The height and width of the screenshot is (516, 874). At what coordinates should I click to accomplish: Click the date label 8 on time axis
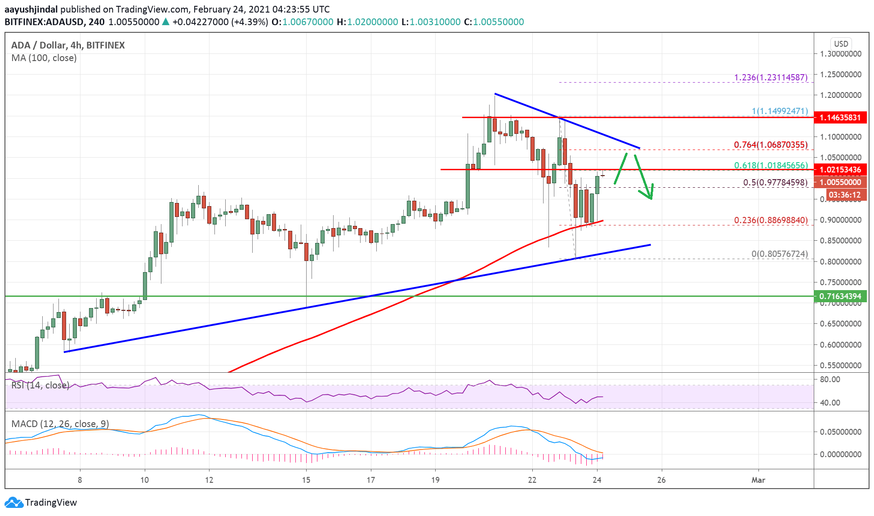pos(80,480)
